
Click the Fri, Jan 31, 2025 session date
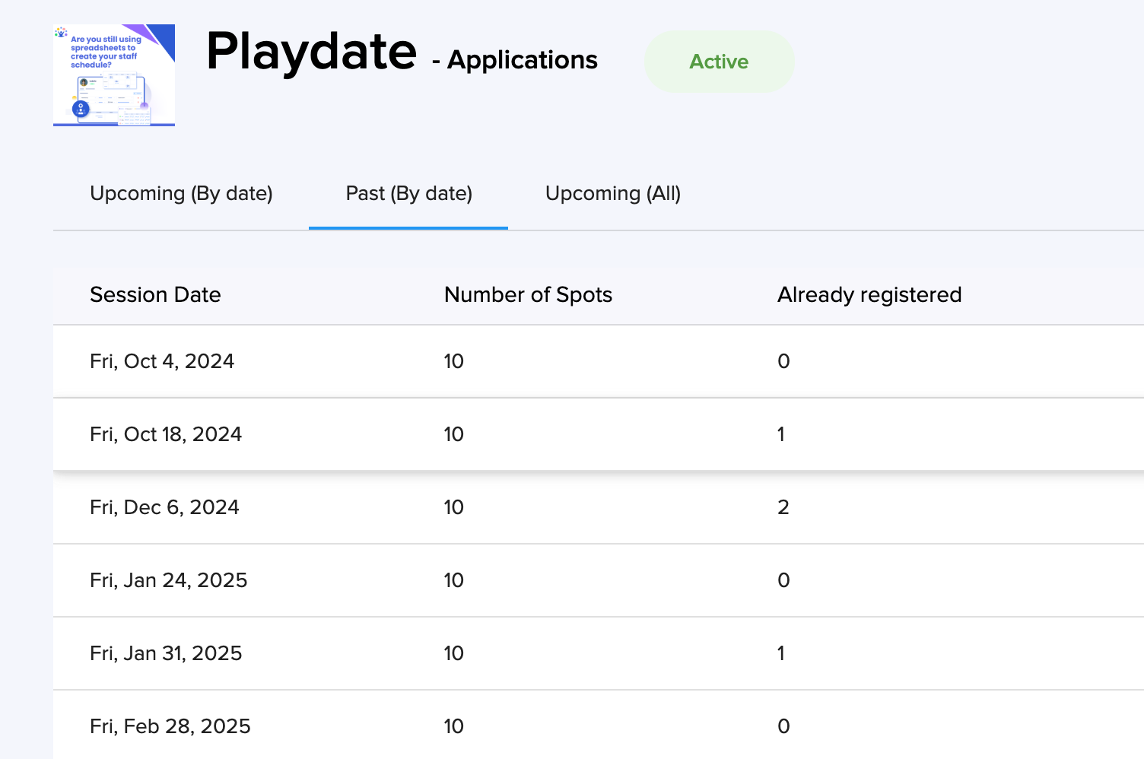[166, 653]
